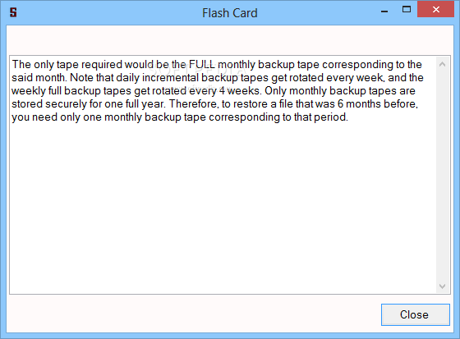Click the word incremental in the text
The height and width of the screenshot is (339, 460).
tap(170, 78)
